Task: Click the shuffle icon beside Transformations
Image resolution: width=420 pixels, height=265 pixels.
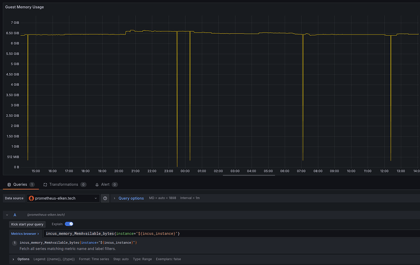Action: click(45, 184)
